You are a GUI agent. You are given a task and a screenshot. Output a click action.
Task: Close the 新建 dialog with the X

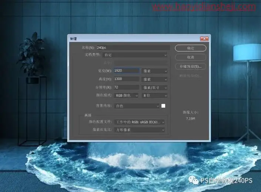[x=204, y=39]
